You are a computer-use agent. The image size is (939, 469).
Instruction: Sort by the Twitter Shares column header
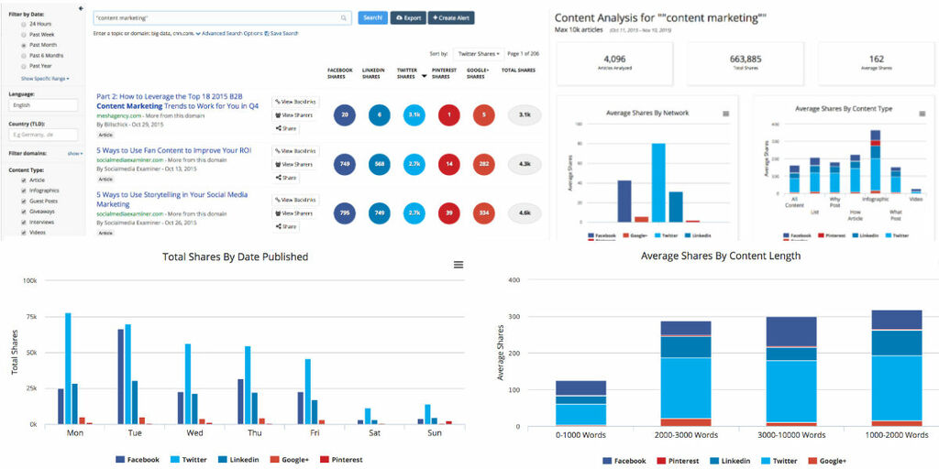[x=408, y=73]
